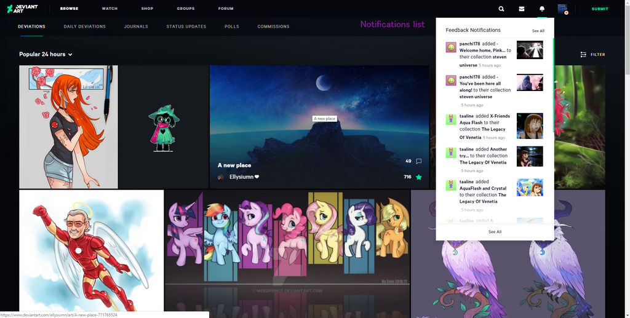Image resolution: width=630 pixels, height=318 pixels.
Task: Click the 716 favourites count
Action: (x=407, y=177)
